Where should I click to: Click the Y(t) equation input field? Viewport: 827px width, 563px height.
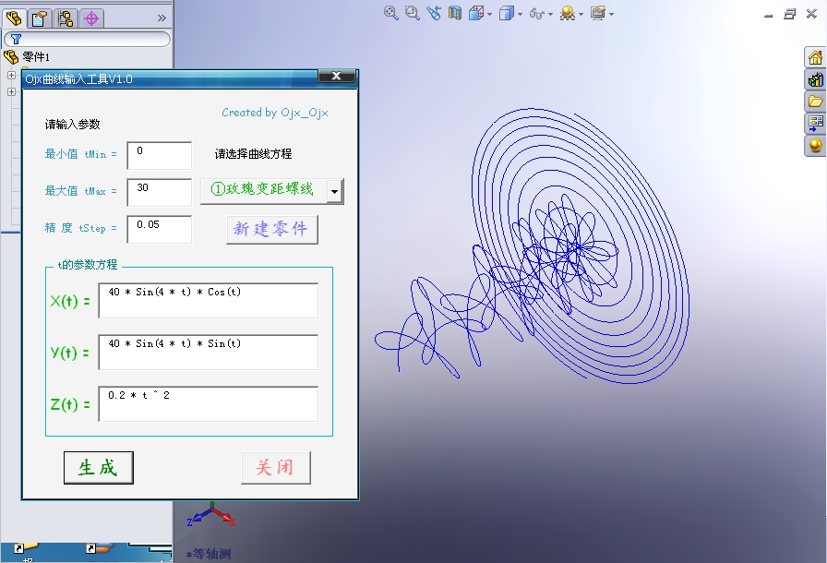coord(209,353)
